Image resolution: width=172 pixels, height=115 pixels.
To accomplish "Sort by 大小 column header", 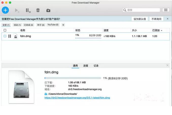I will pos(134,30).
